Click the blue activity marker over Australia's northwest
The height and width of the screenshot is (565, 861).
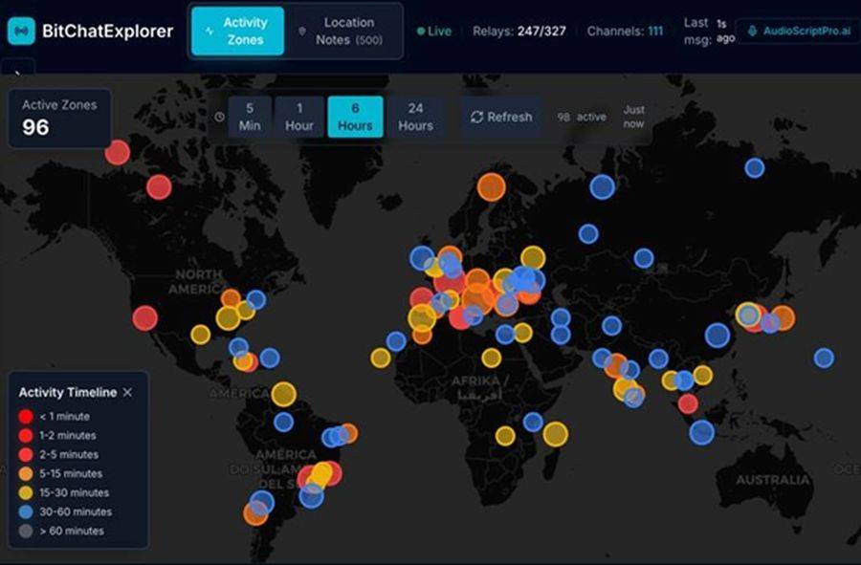(x=702, y=432)
